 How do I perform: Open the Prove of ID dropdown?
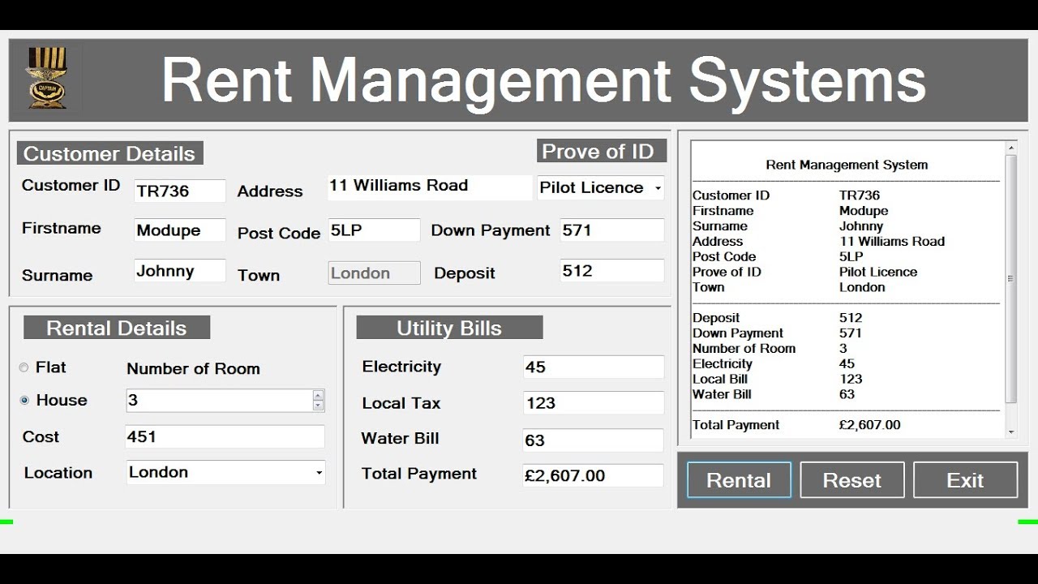pyautogui.click(x=658, y=188)
